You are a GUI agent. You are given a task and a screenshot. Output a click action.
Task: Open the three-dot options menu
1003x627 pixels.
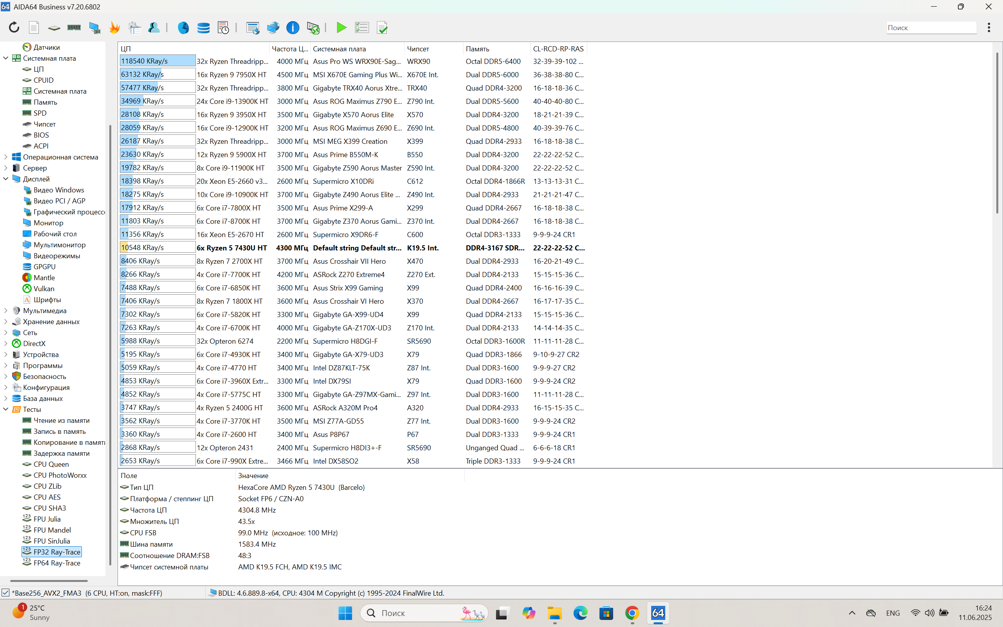tap(989, 27)
